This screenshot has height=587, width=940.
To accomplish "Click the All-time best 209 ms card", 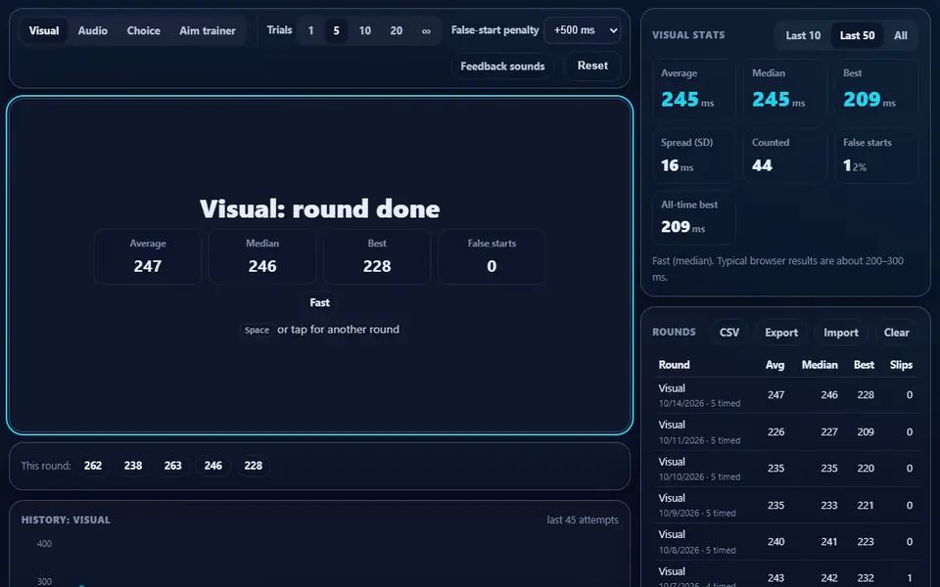I will click(x=693, y=217).
